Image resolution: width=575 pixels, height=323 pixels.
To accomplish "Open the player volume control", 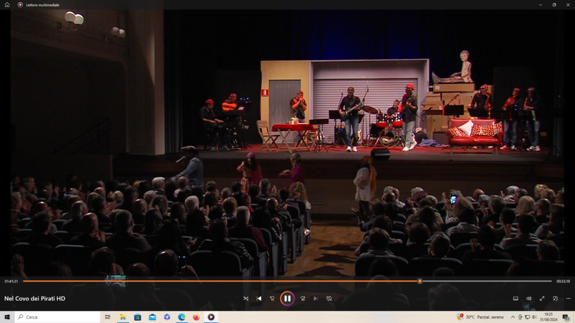I will coord(528,298).
